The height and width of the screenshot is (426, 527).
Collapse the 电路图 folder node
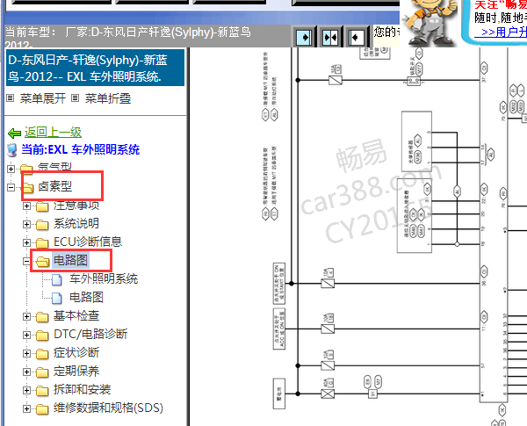click(27, 261)
